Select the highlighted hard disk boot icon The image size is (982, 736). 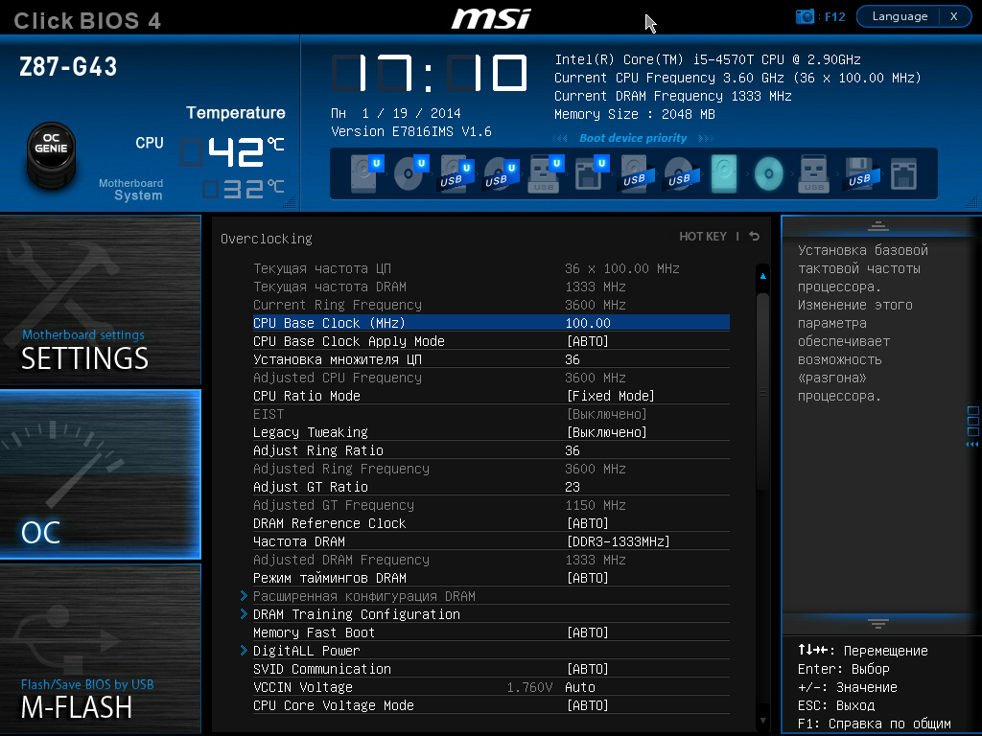tap(724, 173)
